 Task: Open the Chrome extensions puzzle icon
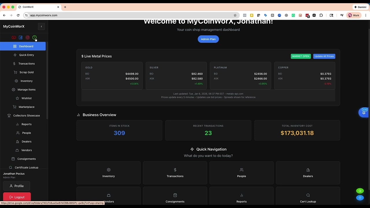[321, 15]
